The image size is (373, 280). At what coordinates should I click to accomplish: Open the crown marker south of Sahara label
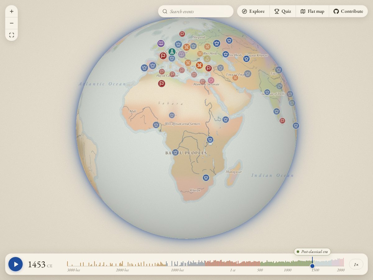pos(172,115)
